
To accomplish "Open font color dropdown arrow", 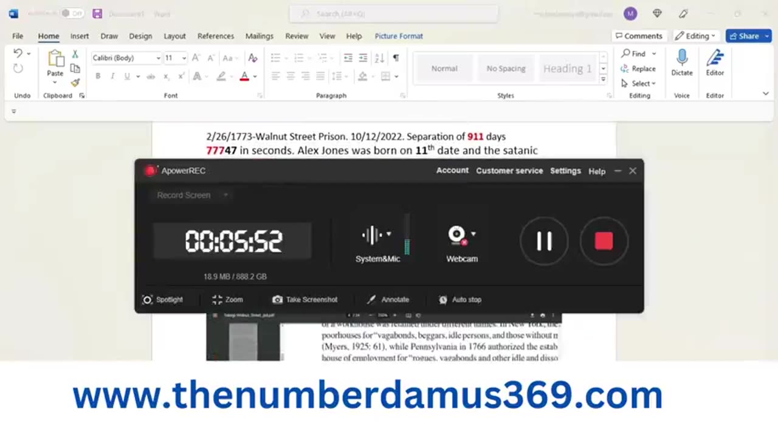I will point(255,76).
